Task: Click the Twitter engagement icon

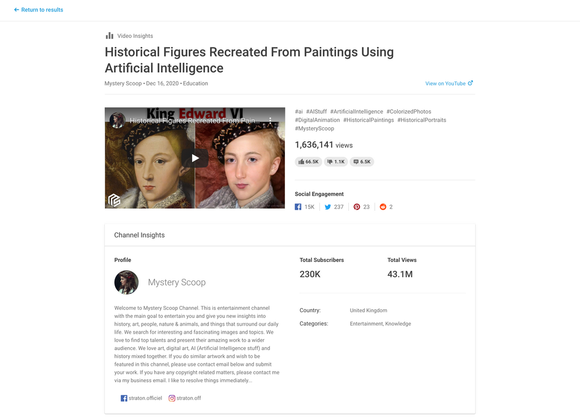Action: (327, 207)
